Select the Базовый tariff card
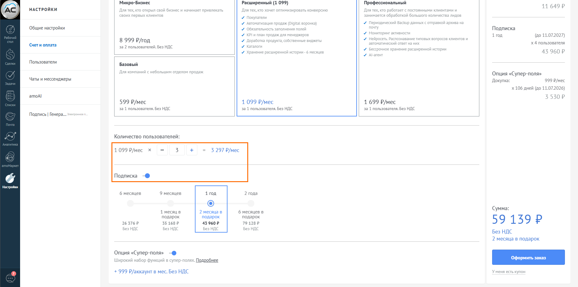This screenshot has height=287, width=578. pos(174,86)
